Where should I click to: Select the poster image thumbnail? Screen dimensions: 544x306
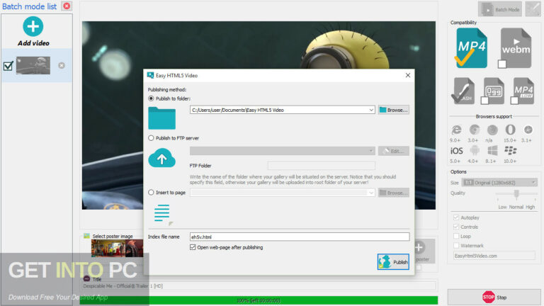click(x=117, y=249)
